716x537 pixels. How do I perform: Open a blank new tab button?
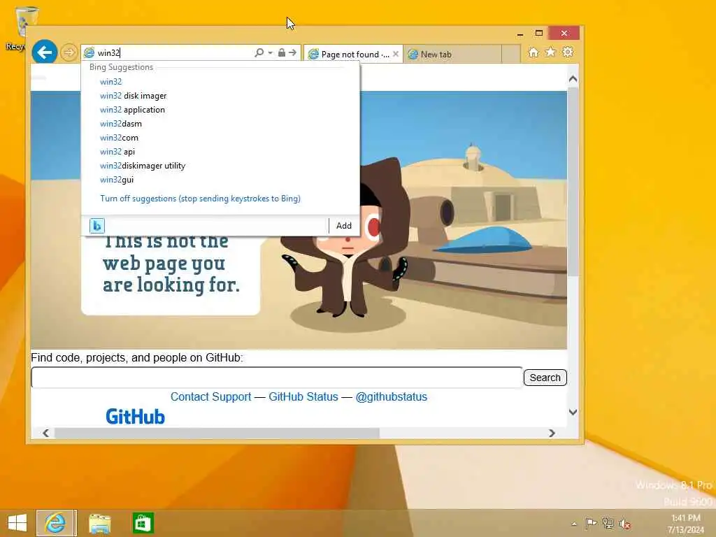click(x=511, y=55)
